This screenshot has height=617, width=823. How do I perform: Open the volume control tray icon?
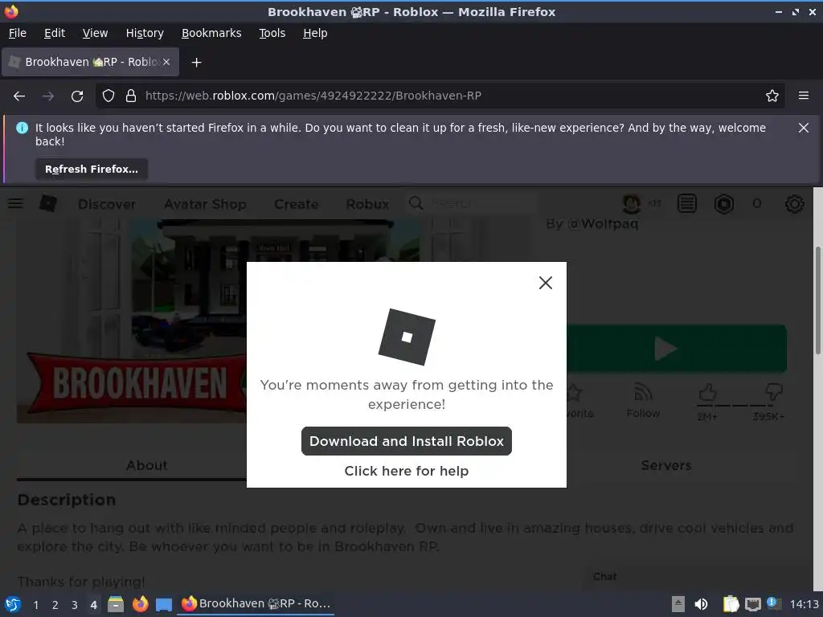[x=701, y=604]
